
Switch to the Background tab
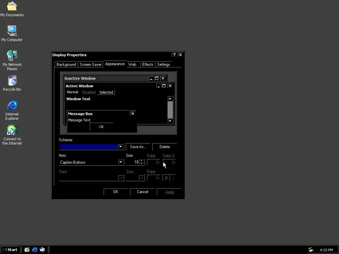(66, 64)
